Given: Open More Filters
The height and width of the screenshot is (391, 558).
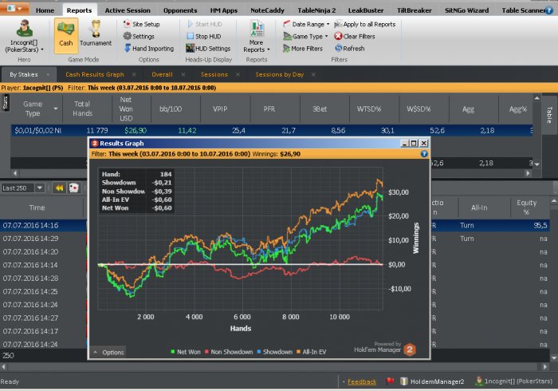Looking at the screenshot, I should click(x=302, y=49).
